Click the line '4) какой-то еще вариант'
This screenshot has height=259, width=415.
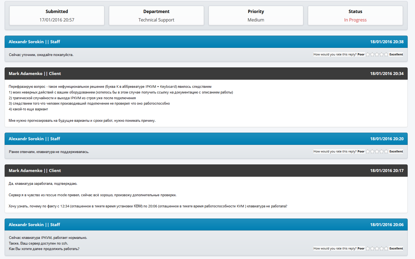(28, 109)
